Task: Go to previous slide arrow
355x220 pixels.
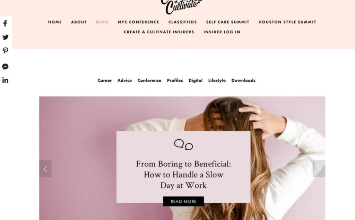Action: pyautogui.click(x=45, y=169)
